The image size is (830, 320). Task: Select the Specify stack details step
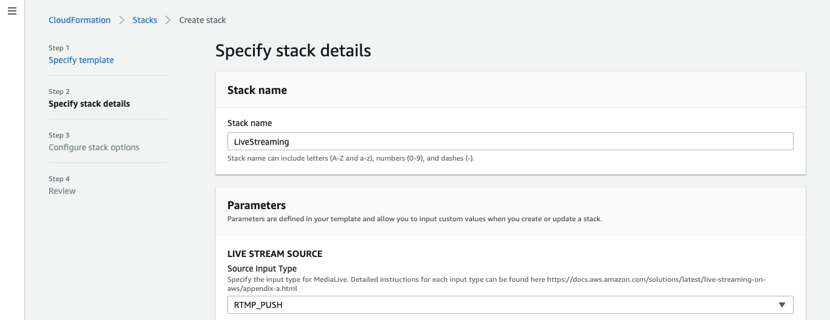click(x=89, y=104)
